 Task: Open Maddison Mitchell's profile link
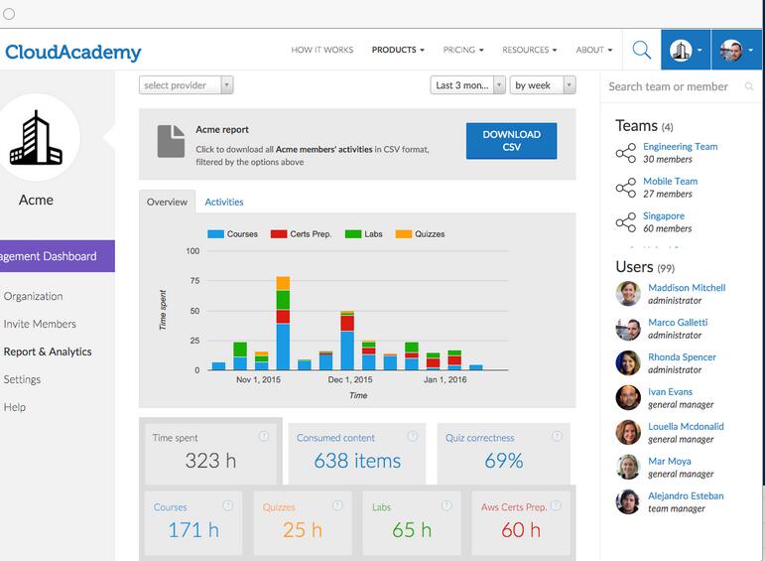[687, 288]
